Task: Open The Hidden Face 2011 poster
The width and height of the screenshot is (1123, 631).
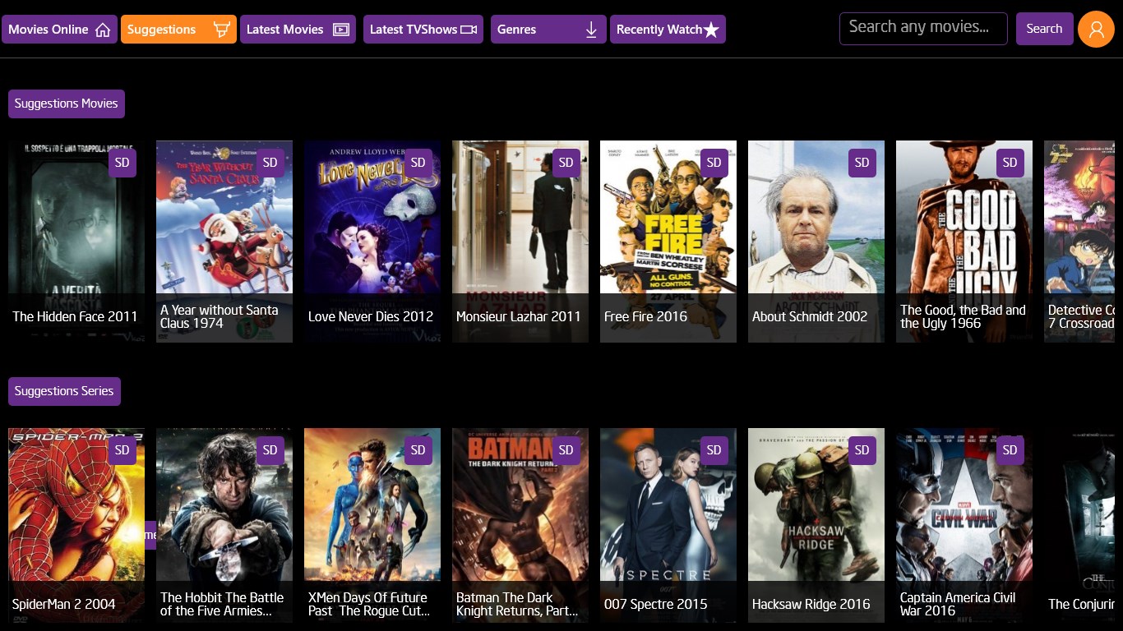Action: [x=76, y=242]
